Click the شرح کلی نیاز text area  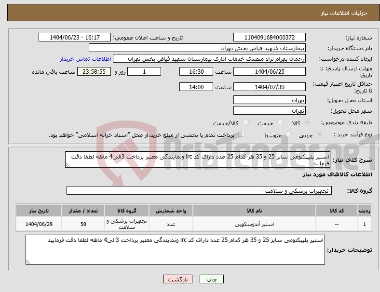[198, 159]
